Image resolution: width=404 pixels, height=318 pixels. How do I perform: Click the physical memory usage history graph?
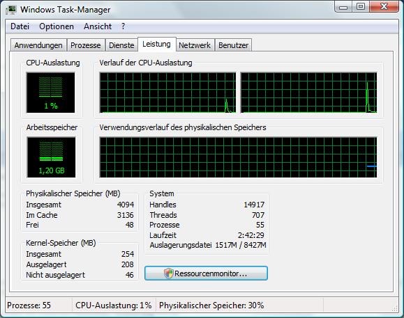pyautogui.click(x=239, y=157)
